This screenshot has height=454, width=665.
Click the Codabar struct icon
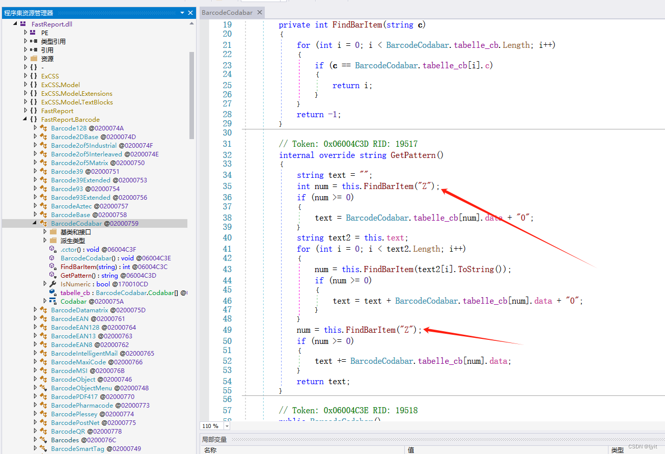coord(53,301)
